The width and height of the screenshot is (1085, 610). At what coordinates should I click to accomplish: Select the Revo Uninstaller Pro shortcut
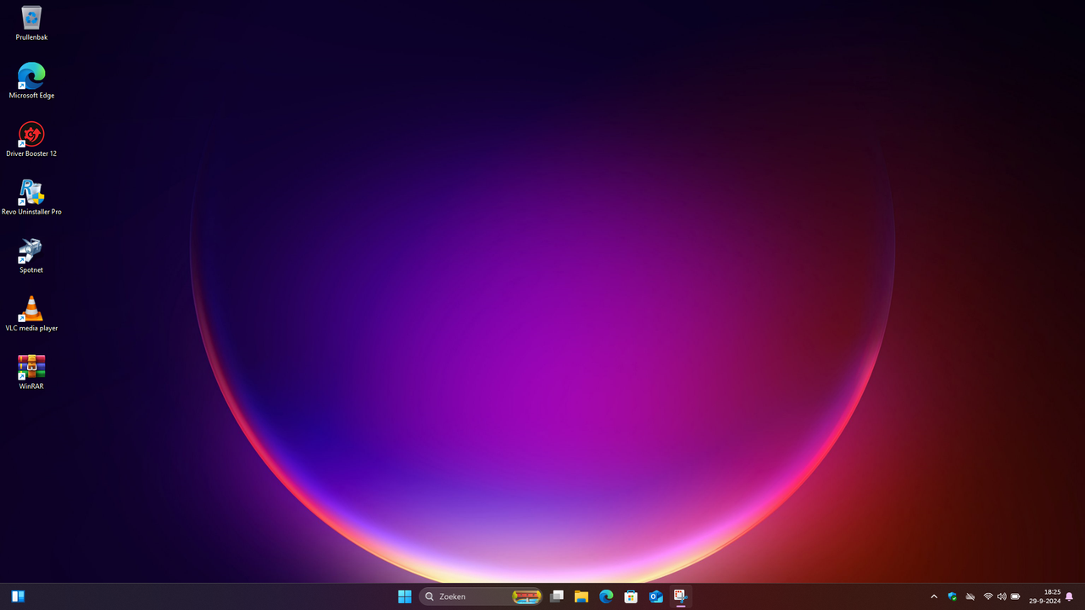pyautogui.click(x=31, y=197)
